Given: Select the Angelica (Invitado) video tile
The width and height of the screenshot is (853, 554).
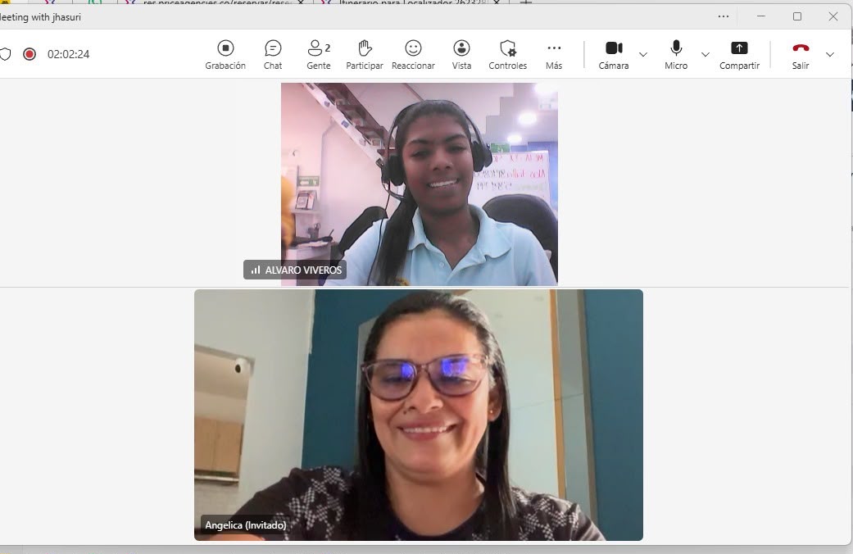Looking at the screenshot, I should click(x=419, y=415).
